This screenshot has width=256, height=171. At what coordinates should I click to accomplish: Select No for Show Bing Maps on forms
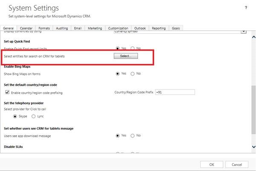coord(133,73)
